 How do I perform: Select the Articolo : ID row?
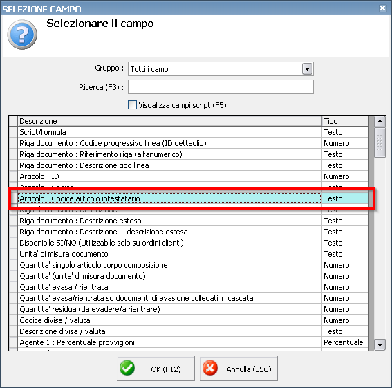(189, 176)
